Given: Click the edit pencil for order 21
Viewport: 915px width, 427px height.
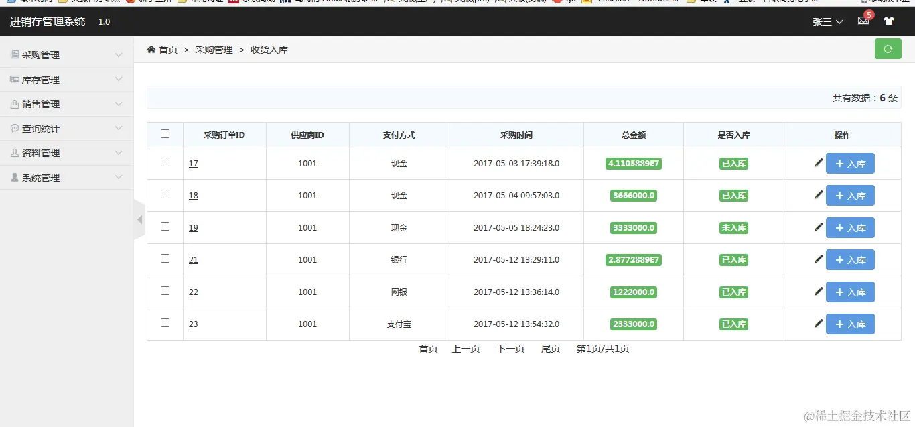Looking at the screenshot, I should (x=818, y=259).
